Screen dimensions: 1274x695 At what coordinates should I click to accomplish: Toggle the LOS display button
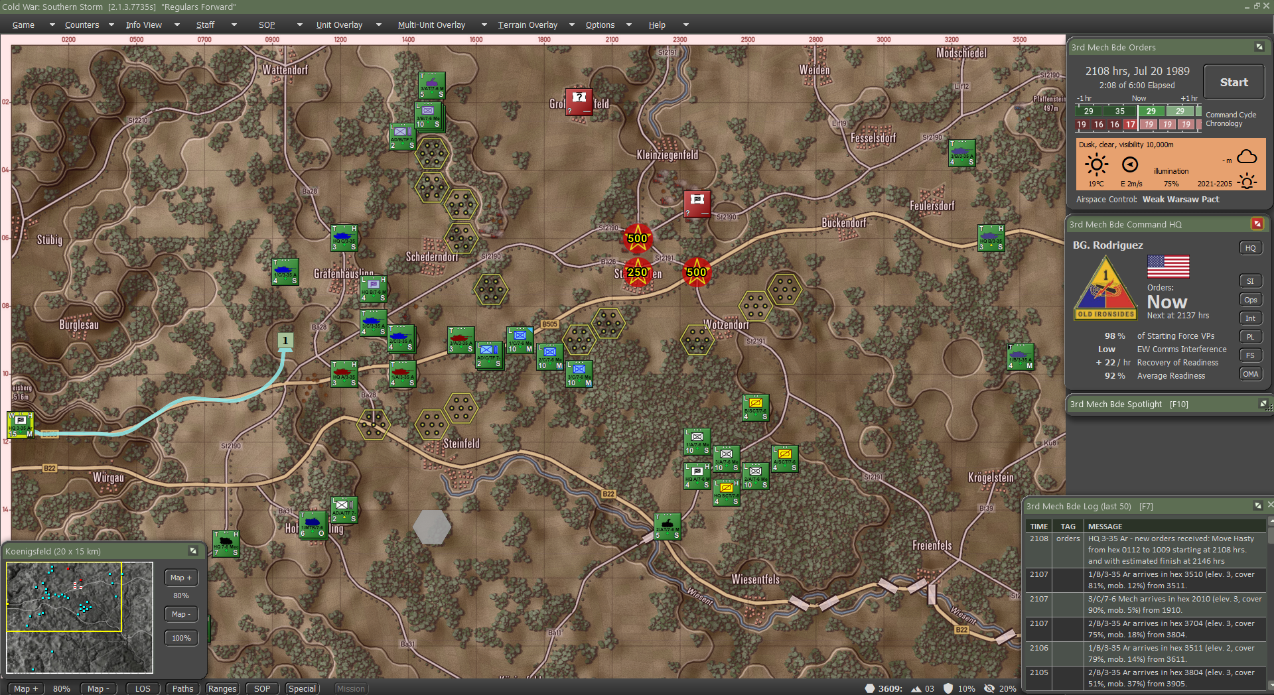(x=143, y=688)
